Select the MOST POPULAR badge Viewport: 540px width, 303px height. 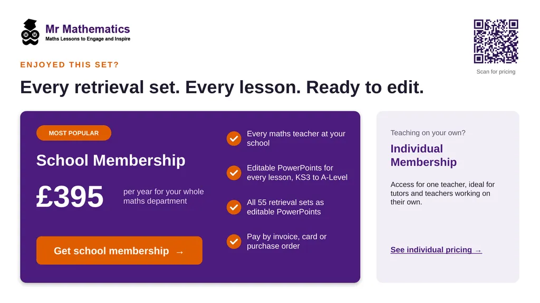coord(74,133)
